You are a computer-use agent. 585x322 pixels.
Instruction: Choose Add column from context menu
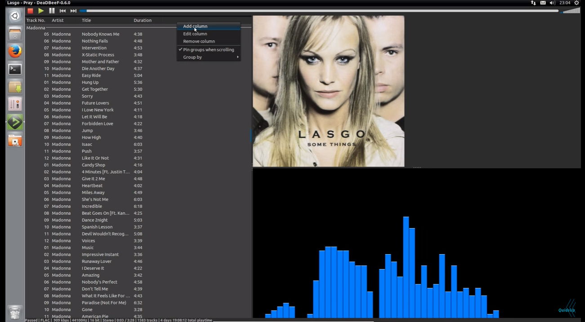tap(209, 26)
